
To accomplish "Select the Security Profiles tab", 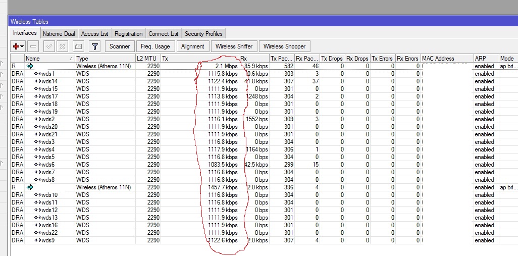I will tap(203, 34).
